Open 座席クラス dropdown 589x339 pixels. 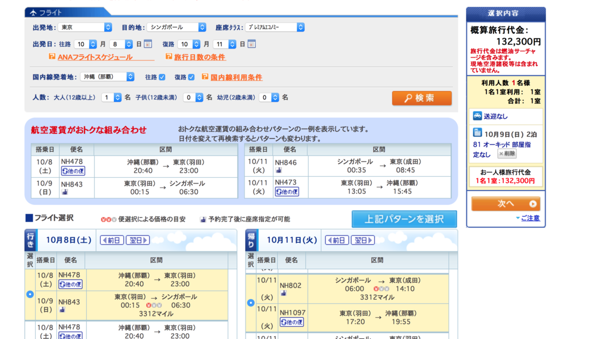(x=275, y=27)
